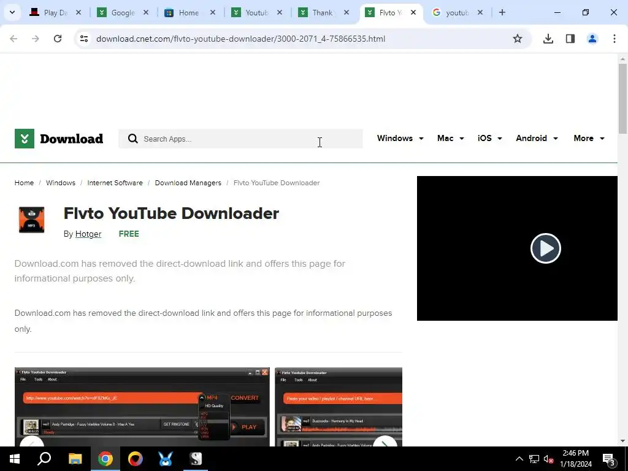Screen dimensions: 628x471
Task: Open the Chrome downloads icon
Action: [548, 39]
